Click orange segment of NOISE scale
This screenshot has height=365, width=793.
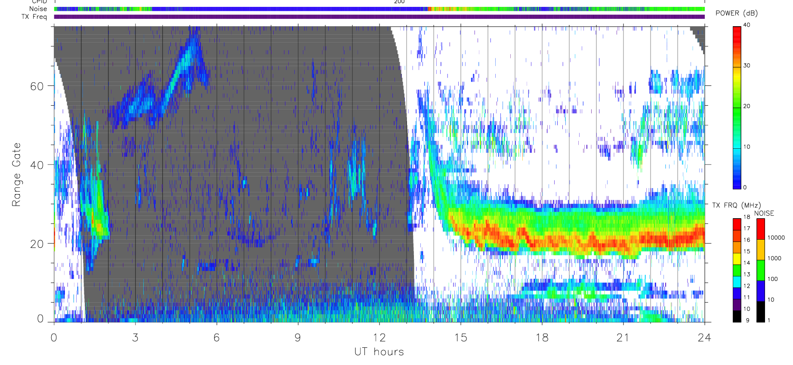[x=761, y=250]
